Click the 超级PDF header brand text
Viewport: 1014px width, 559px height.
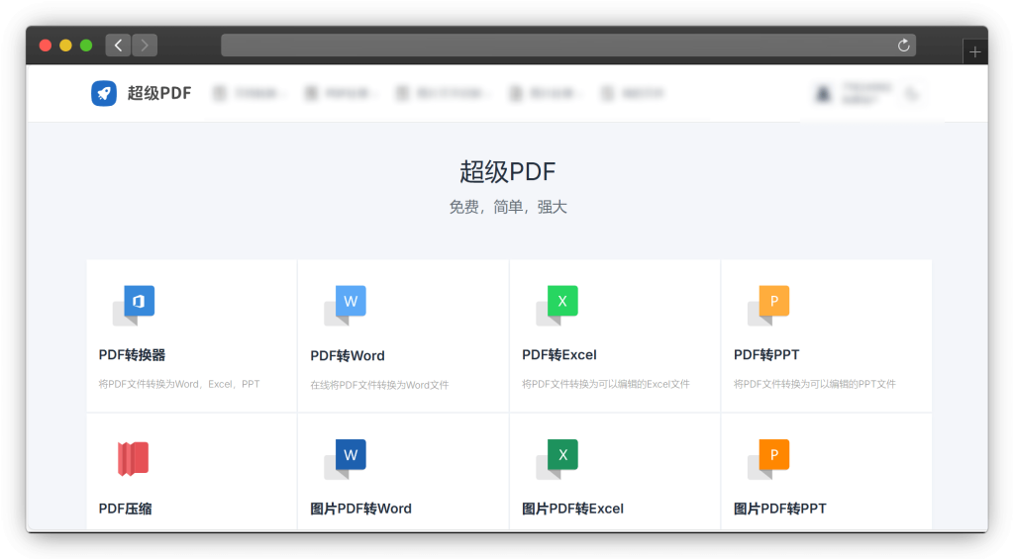tap(159, 93)
